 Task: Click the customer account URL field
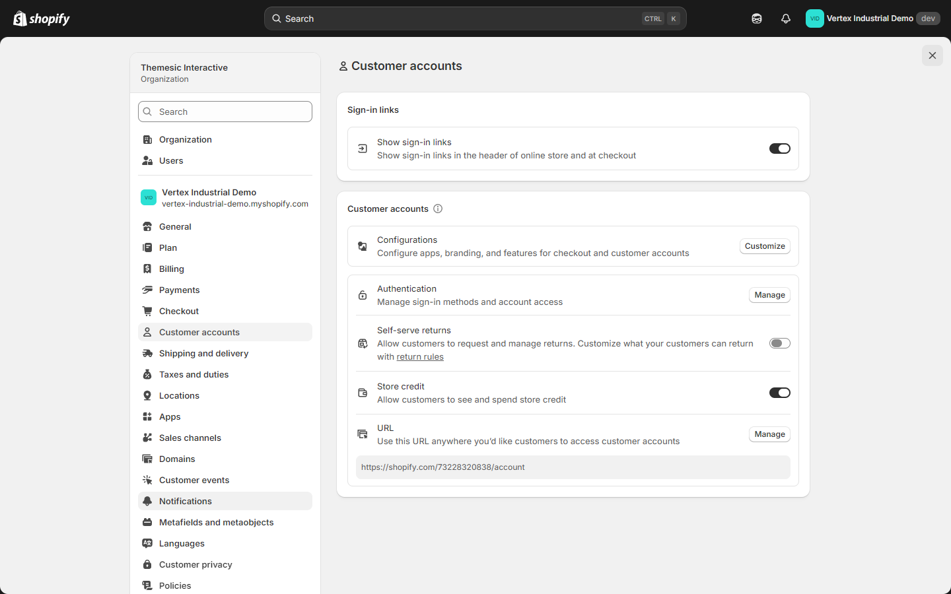[573, 467]
